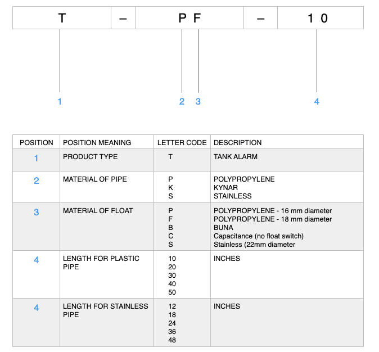Click 'Capacitance (no float switch)' text
379x352 pixels.
259,236
